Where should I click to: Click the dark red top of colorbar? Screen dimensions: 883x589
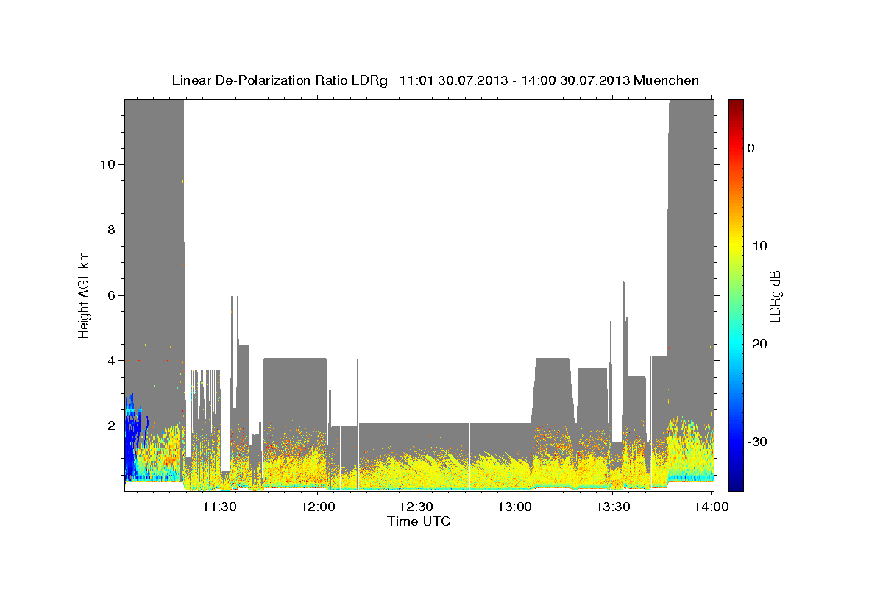pos(736,105)
